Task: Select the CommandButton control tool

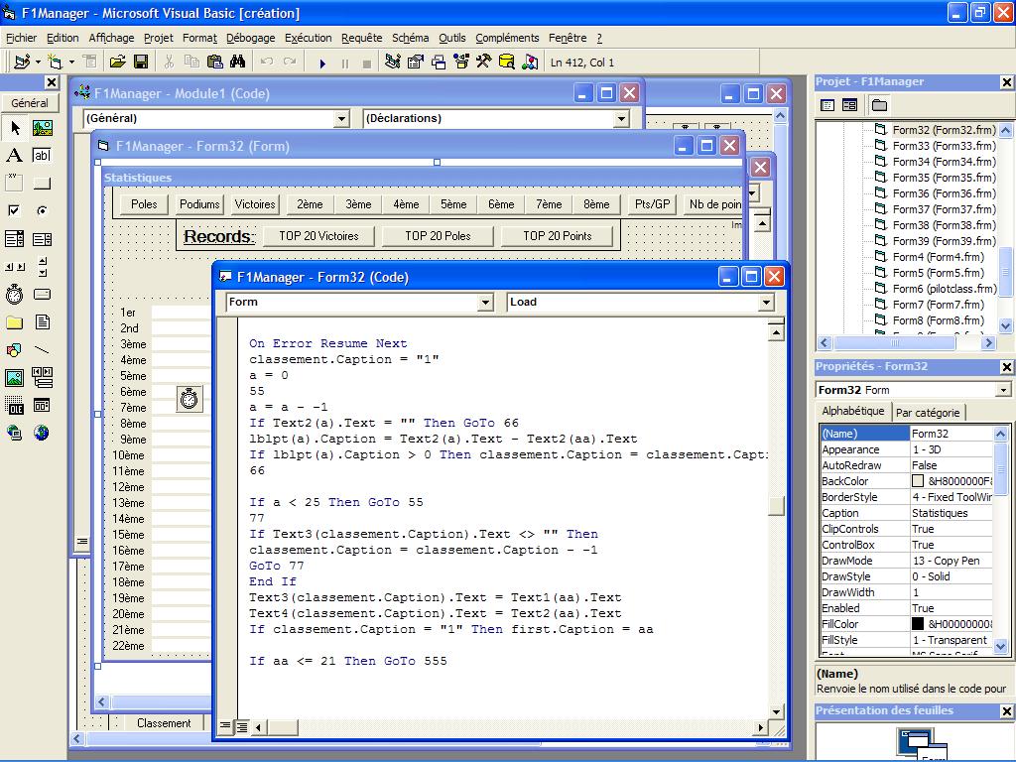Action: (42, 184)
